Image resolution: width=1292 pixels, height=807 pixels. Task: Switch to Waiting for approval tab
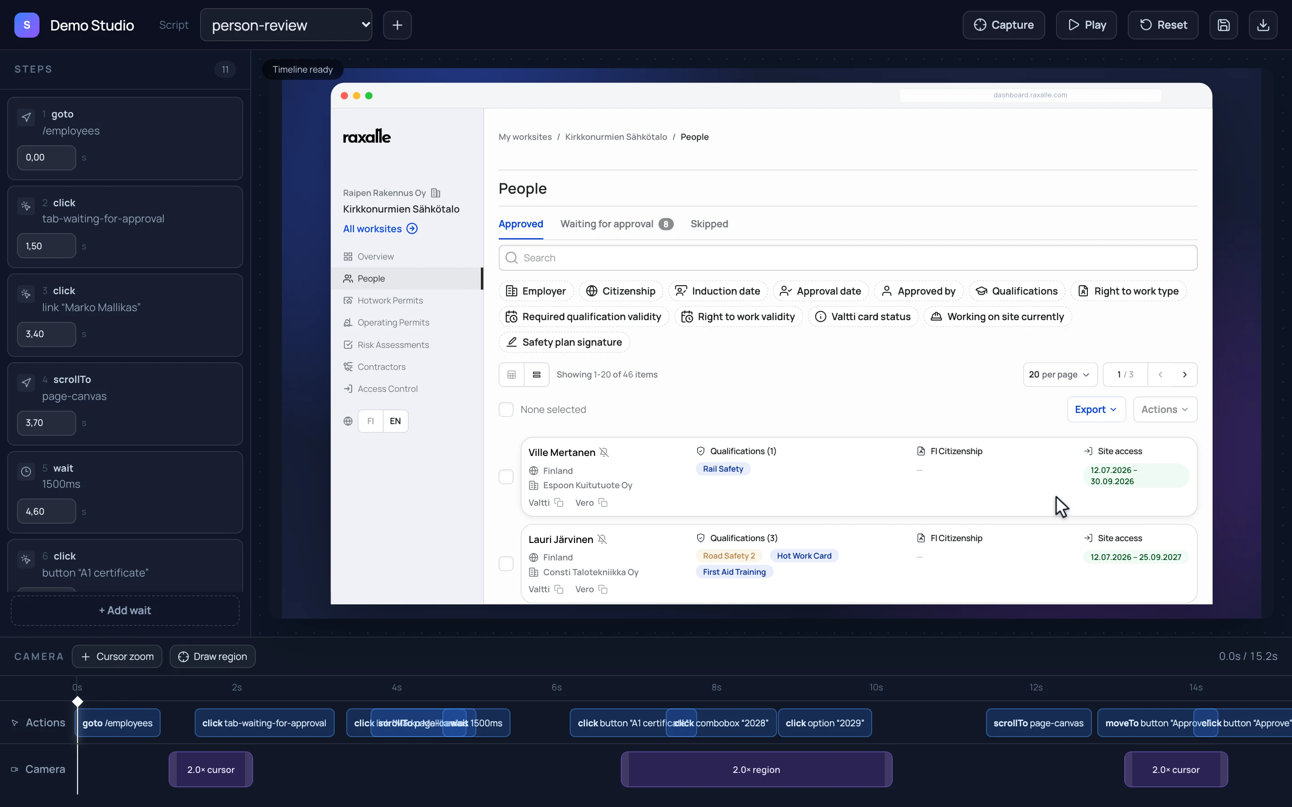tap(617, 224)
